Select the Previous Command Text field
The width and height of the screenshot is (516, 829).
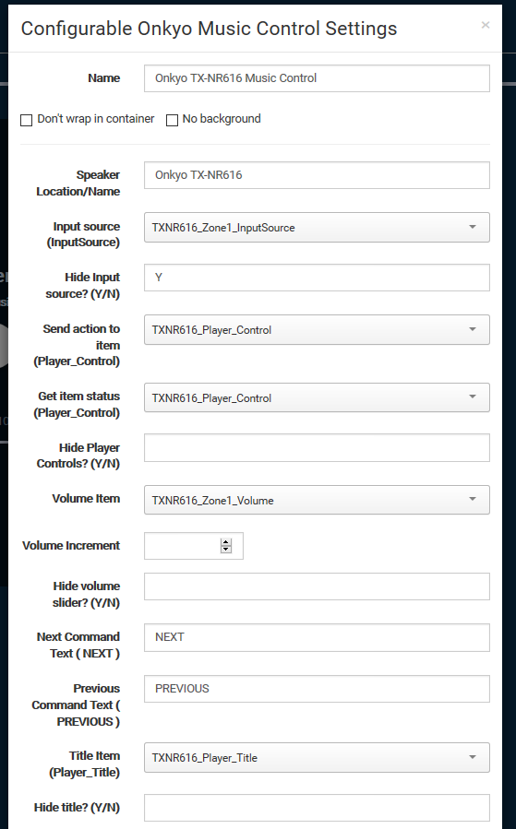pos(317,689)
